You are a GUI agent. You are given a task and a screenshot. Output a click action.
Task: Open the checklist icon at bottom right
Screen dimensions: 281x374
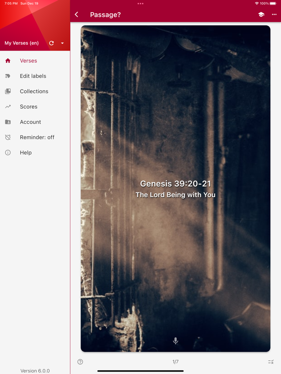tap(271, 362)
